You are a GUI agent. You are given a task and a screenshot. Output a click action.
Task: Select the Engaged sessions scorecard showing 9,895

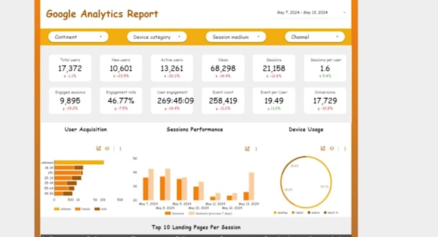(70, 100)
